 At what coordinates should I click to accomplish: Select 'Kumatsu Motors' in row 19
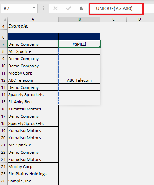pos(33,131)
